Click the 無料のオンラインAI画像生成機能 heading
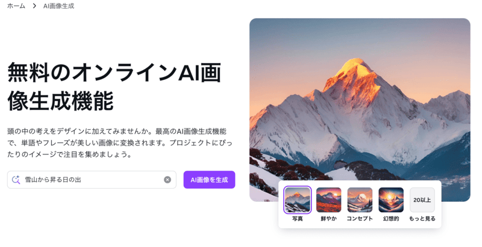This screenshot has height=247, width=482. [114, 87]
